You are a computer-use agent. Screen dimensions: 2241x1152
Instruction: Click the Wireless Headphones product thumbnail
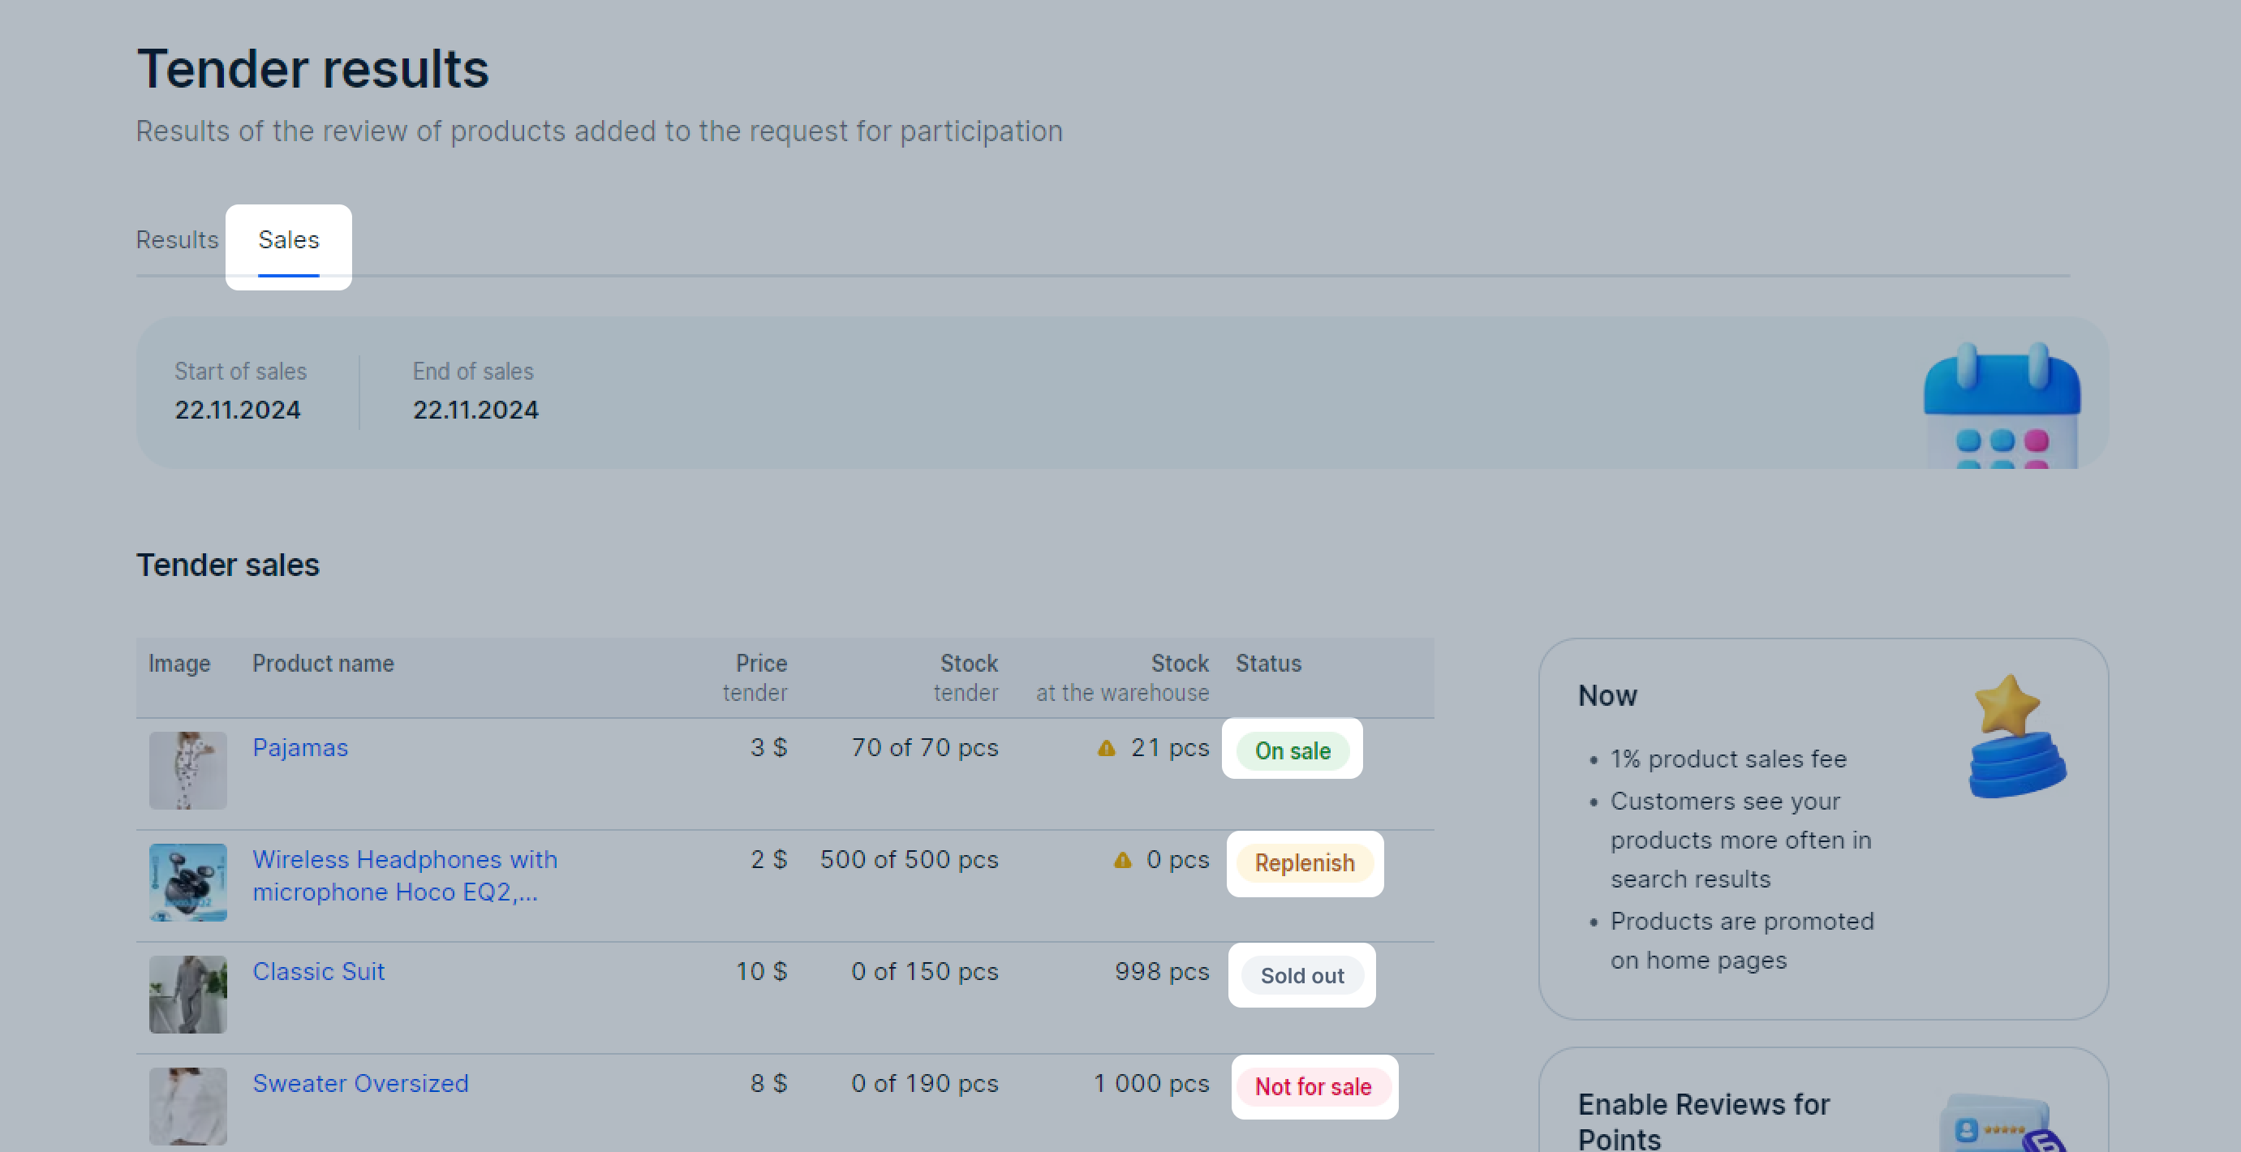(x=188, y=883)
